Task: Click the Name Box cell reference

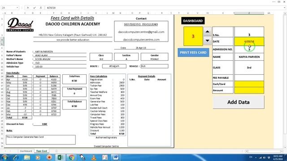Action: pos(9,8)
